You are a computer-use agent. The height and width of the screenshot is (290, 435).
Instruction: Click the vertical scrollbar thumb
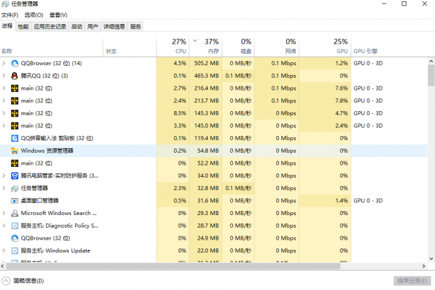[431, 76]
